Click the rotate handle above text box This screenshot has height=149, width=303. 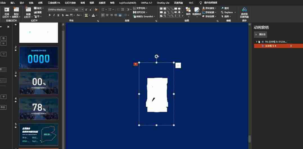[157, 56]
